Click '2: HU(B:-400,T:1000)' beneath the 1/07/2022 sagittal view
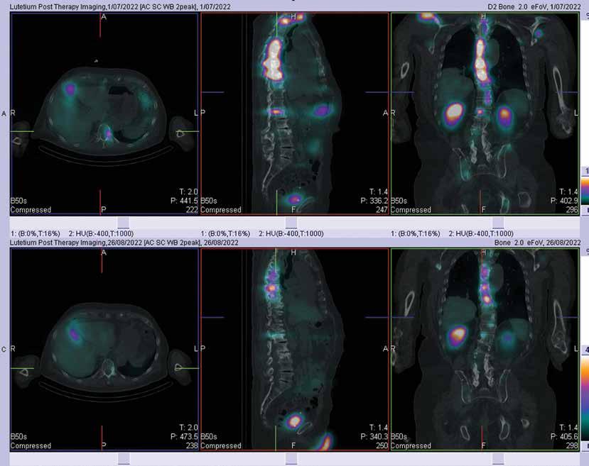 (291, 233)
